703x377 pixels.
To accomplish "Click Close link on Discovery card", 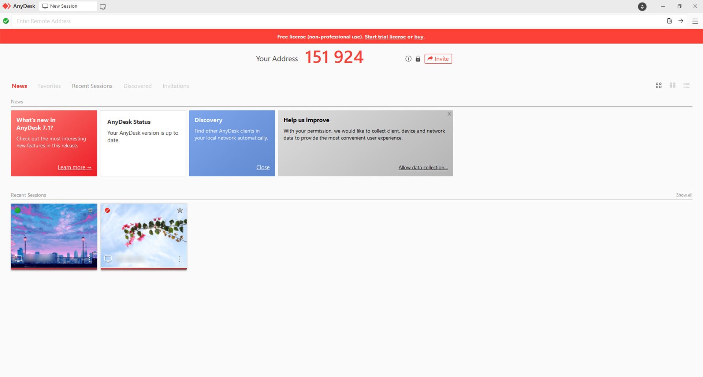I will click(263, 167).
